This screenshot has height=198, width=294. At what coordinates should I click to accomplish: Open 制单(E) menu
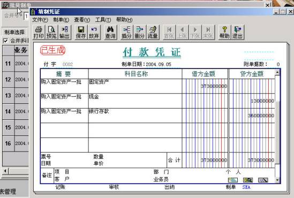coord(61,20)
